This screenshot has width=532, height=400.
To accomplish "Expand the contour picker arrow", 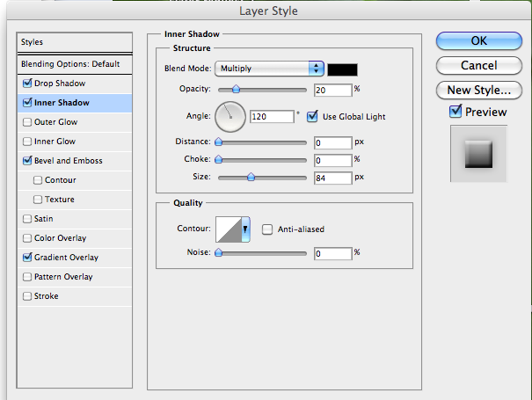I will [x=245, y=229].
